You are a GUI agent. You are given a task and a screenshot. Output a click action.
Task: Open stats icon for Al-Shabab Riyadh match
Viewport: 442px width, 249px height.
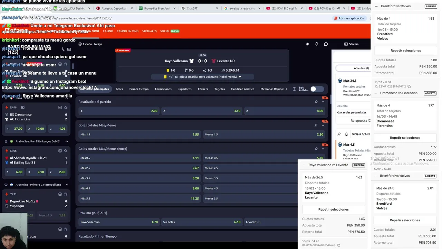[x=60, y=151]
